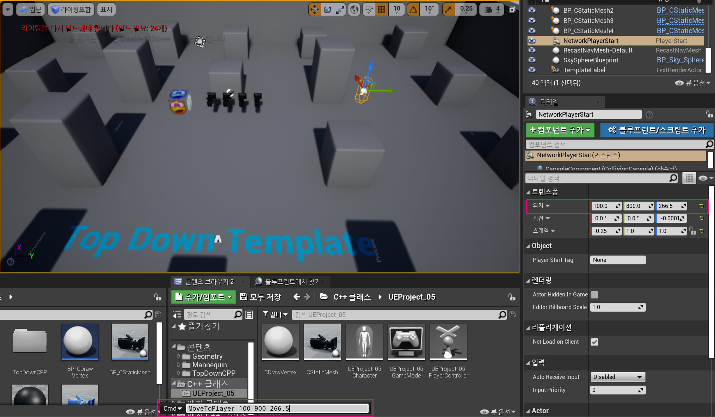Screen dimensions: 715x417
Task: Toggle world/local coordinate system globe icon
Action: (354, 10)
